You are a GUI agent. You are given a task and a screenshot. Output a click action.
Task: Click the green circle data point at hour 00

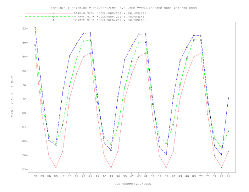(35, 45)
